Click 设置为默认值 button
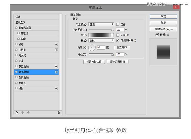Viewport: 191px width, 139px height. (94, 62)
